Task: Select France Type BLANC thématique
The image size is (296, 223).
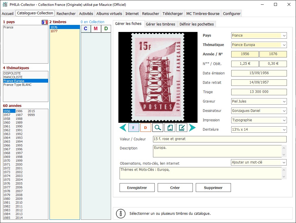Action: [x=25, y=85]
